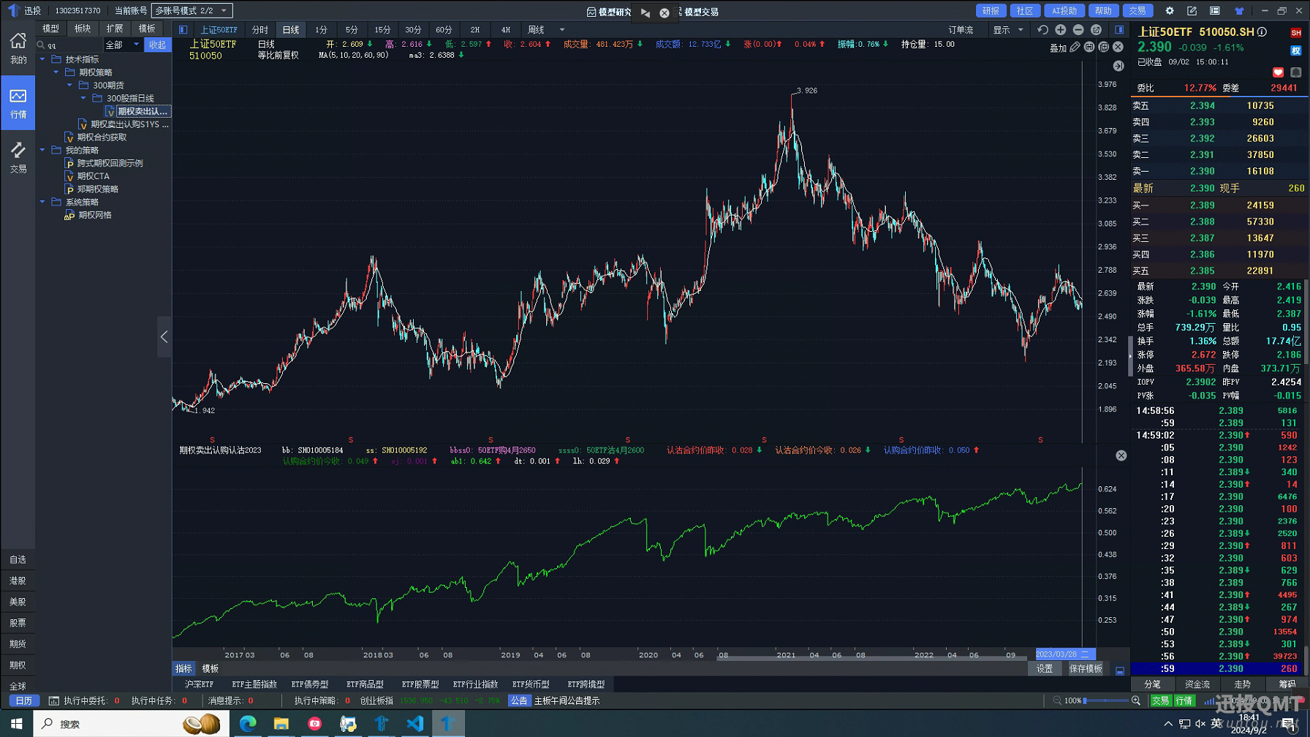Click the red SH badge icon
The height and width of the screenshot is (737, 1310).
pyautogui.click(x=1296, y=33)
